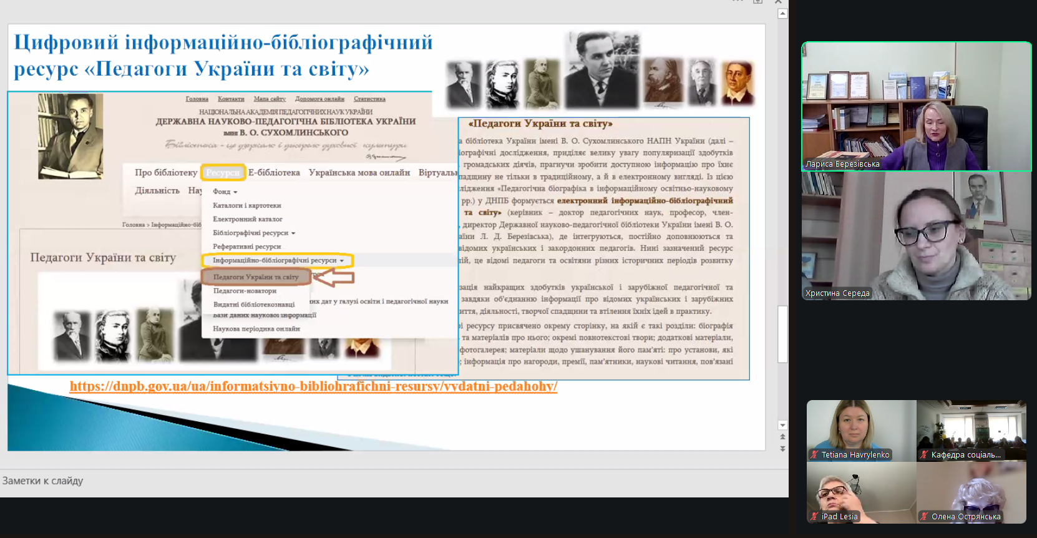Click the muted mic icon for Tetiana Havrylenko
The image size is (1037, 538).
814,455
